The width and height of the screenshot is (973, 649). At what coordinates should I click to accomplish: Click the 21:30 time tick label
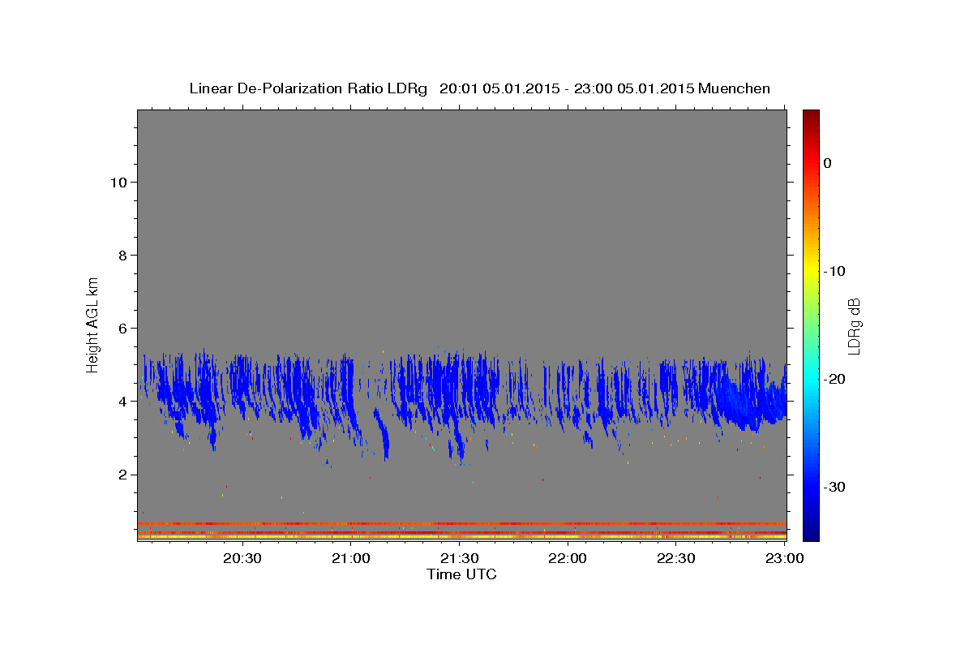click(x=459, y=558)
